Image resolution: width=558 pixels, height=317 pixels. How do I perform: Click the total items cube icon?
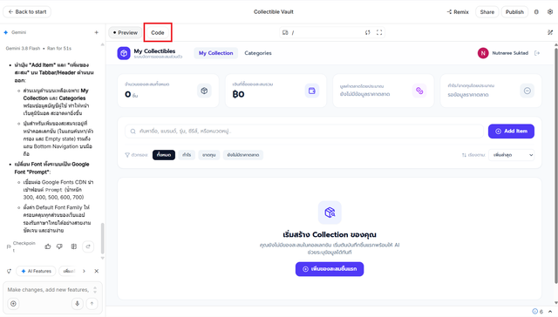pyautogui.click(x=204, y=91)
